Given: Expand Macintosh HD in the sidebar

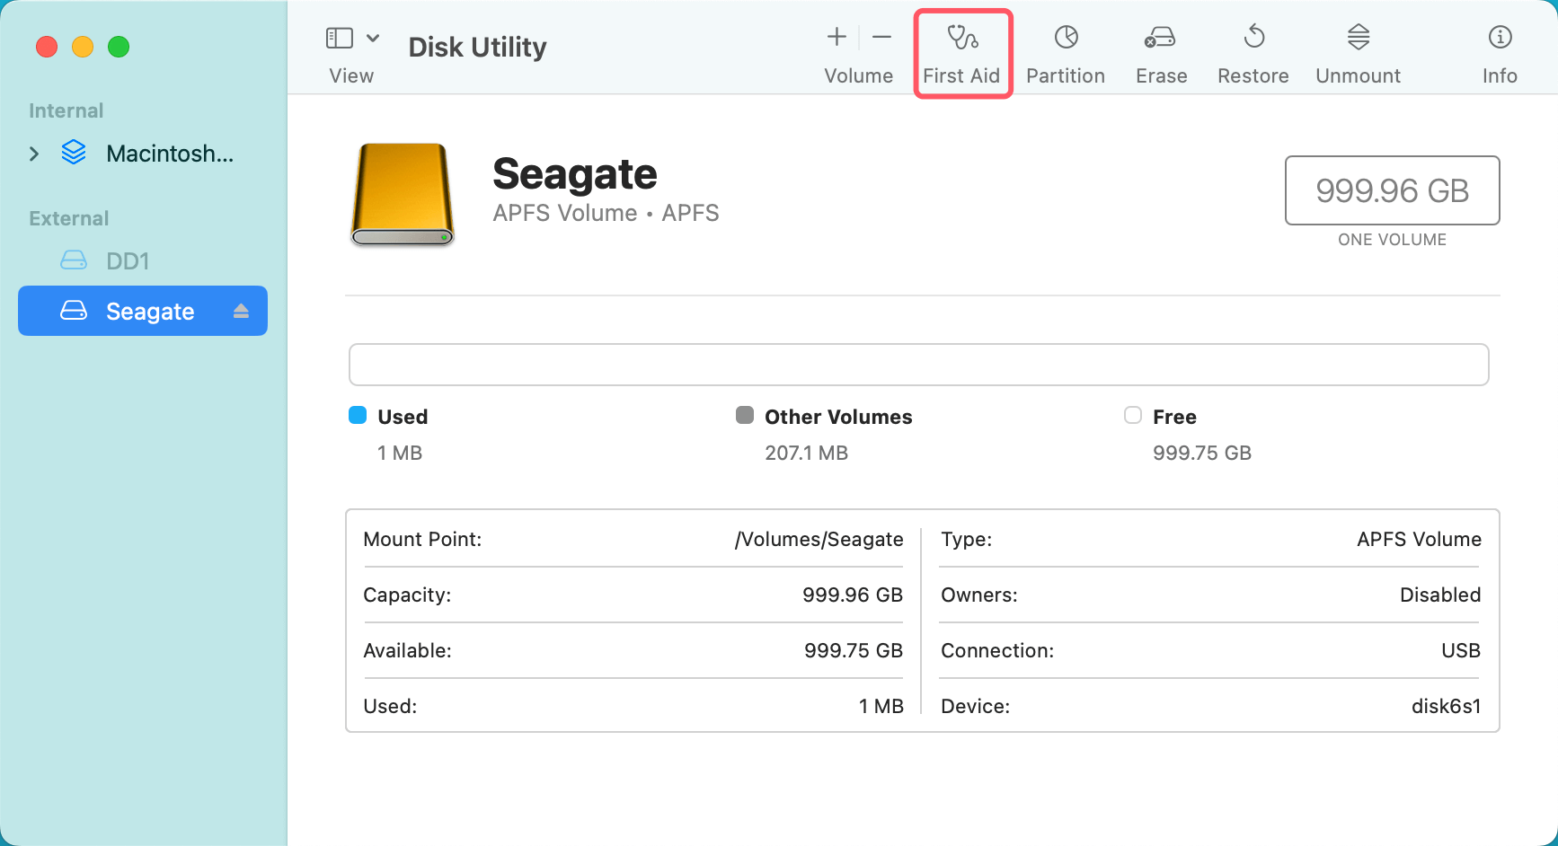Looking at the screenshot, I should coord(34,154).
